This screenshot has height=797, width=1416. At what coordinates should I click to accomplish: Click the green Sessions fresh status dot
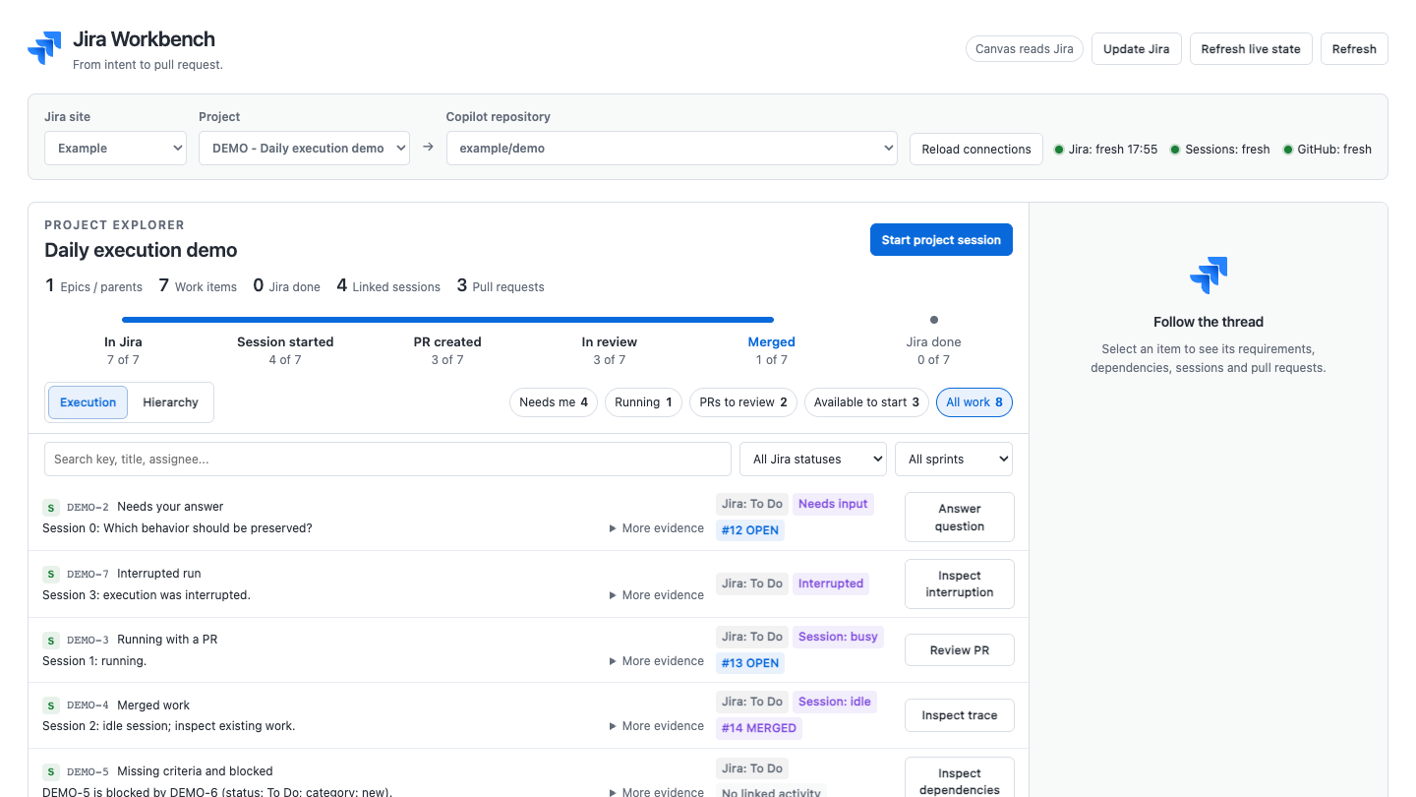click(x=1175, y=150)
